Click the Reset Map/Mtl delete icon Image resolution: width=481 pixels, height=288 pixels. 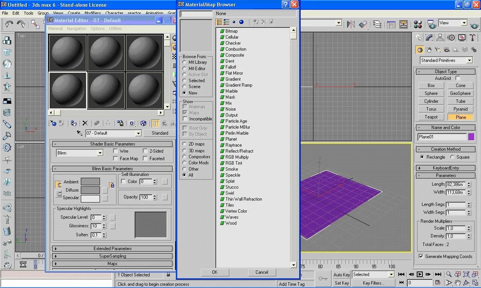click(x=85, y=123)
